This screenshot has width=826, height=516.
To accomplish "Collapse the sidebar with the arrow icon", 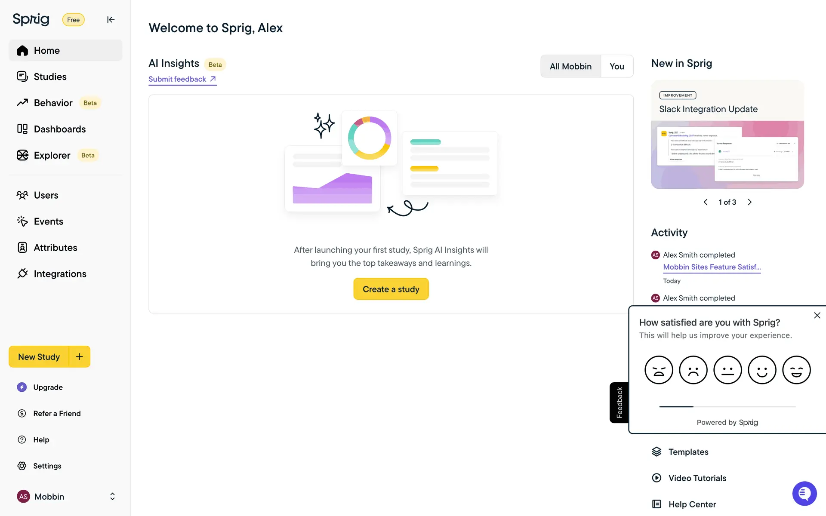I will pos(111,20).
